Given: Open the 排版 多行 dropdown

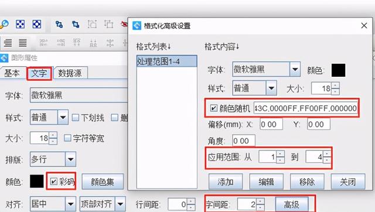Looking at the screenshot, I should (70, 159).
